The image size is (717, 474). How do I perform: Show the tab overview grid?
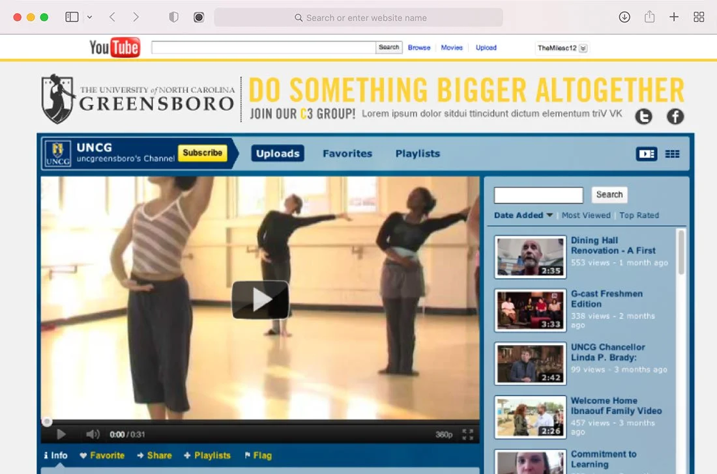click(x=699, y=18)
